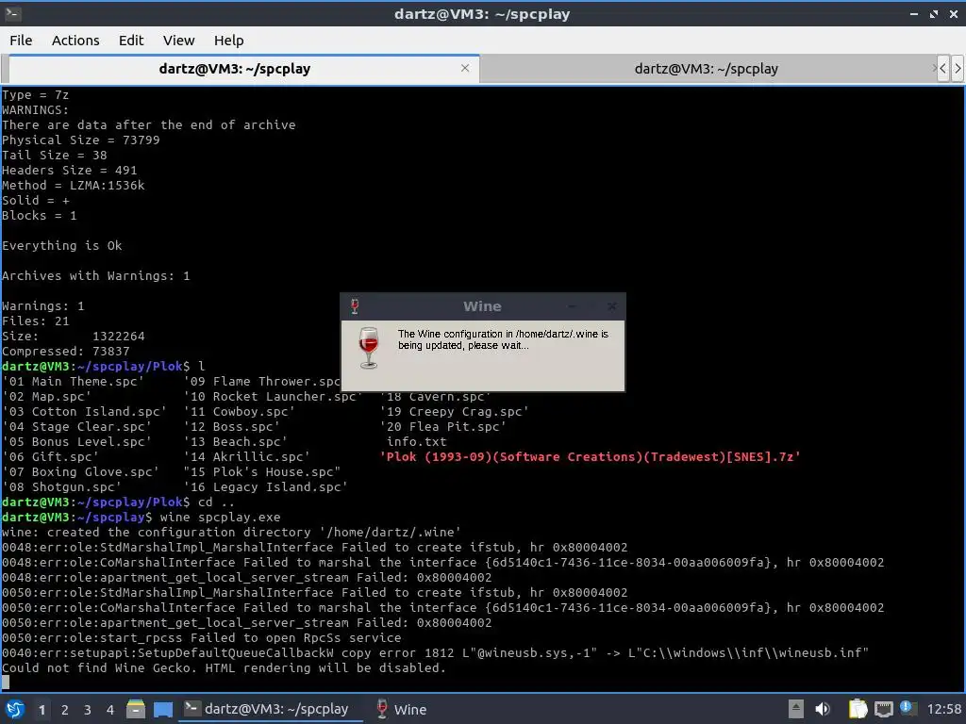966x724 pixels.
Task: Switch to workspace 1
Action: [x=42, y=710]
